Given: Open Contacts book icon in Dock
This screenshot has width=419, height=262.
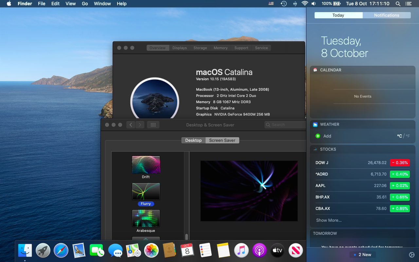Looking at the screenshot, I should coord(169,251).
